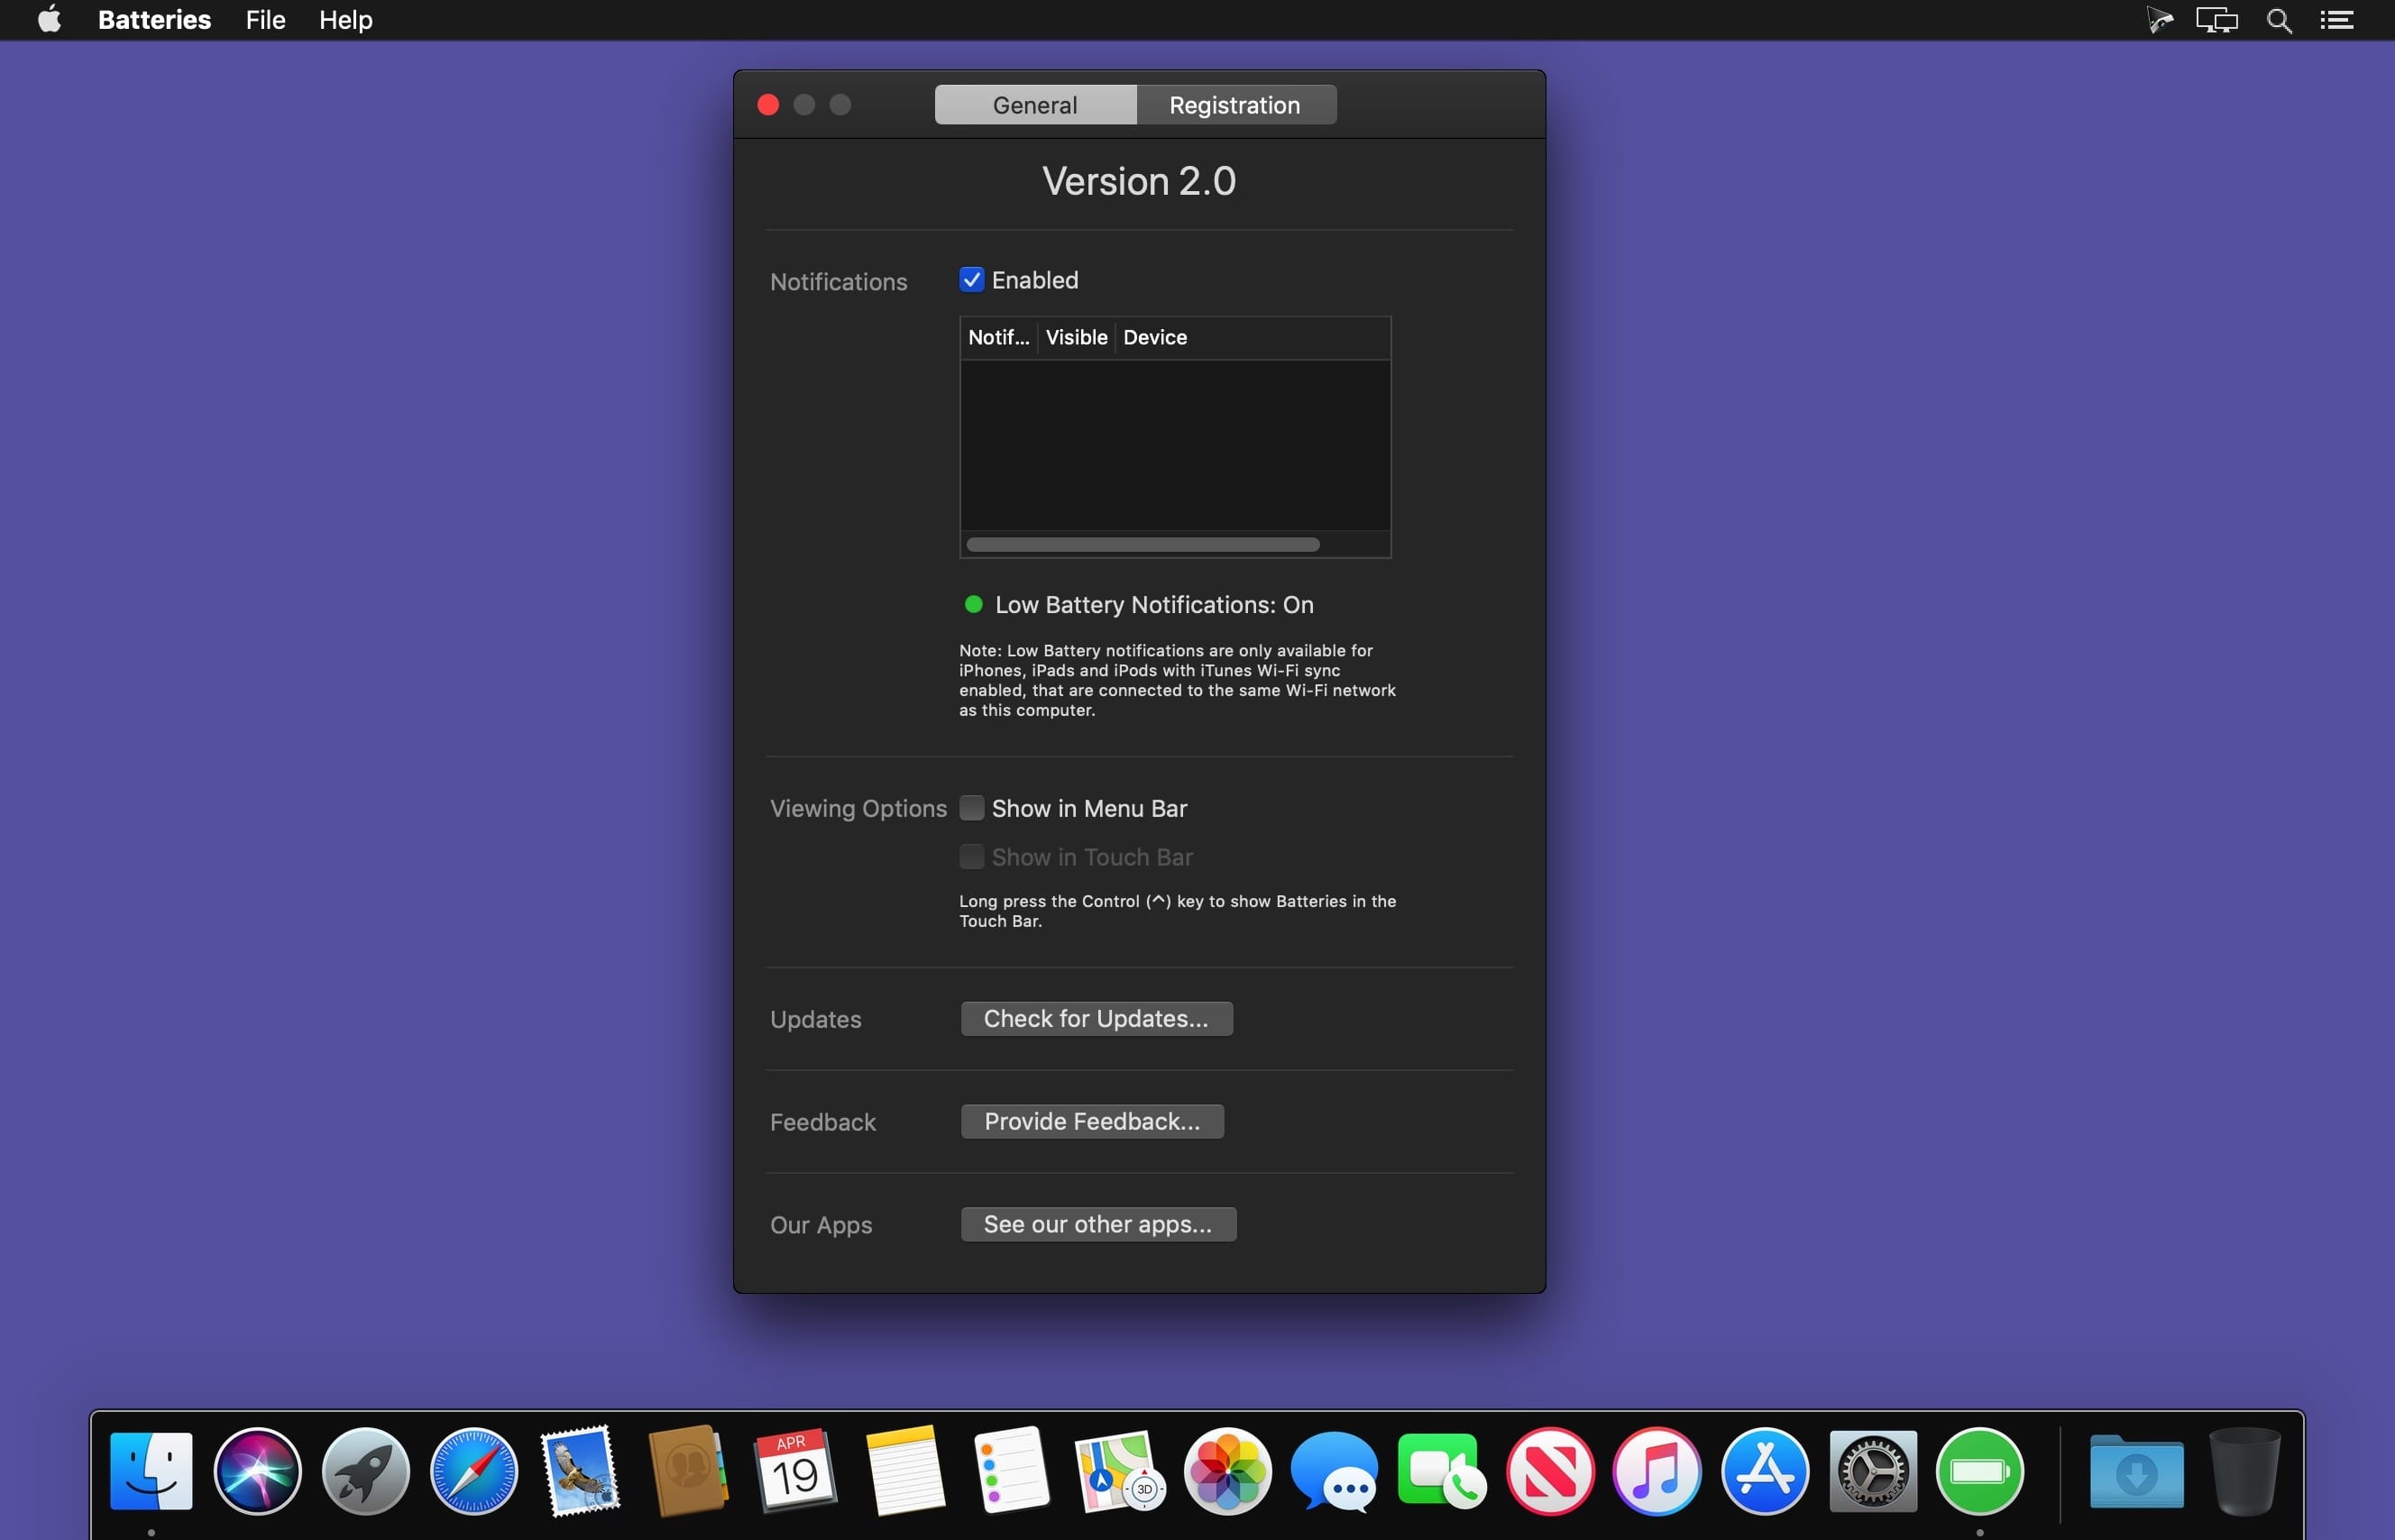This screenshot has height=1540, width=2395.
Task: Click Check for Updates button
Action: click(x=1096, y=1019)
